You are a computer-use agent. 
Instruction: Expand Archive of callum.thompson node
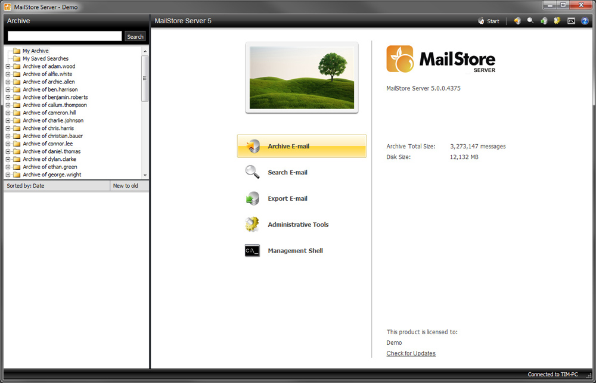8,105
